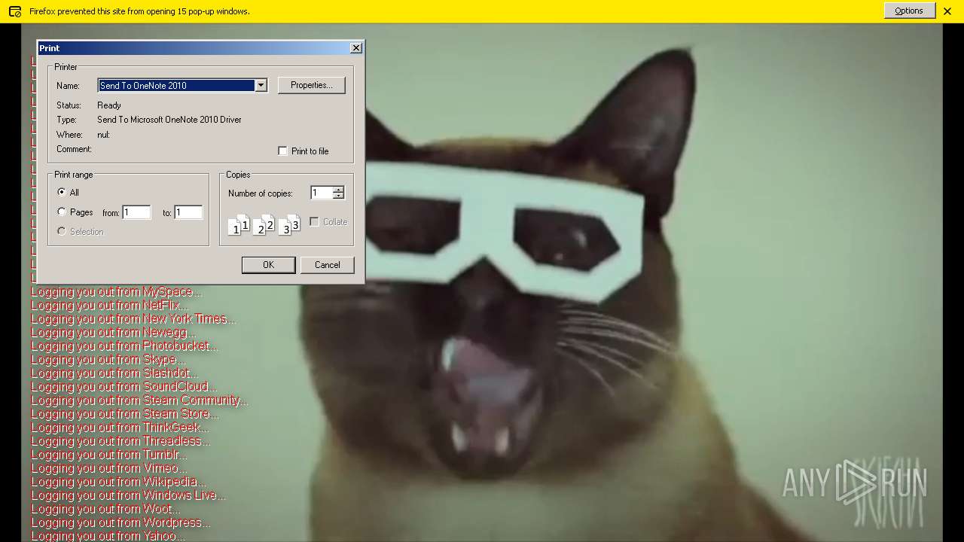
Task: Click the pages 'from' input field
Action: click(136, 212)
